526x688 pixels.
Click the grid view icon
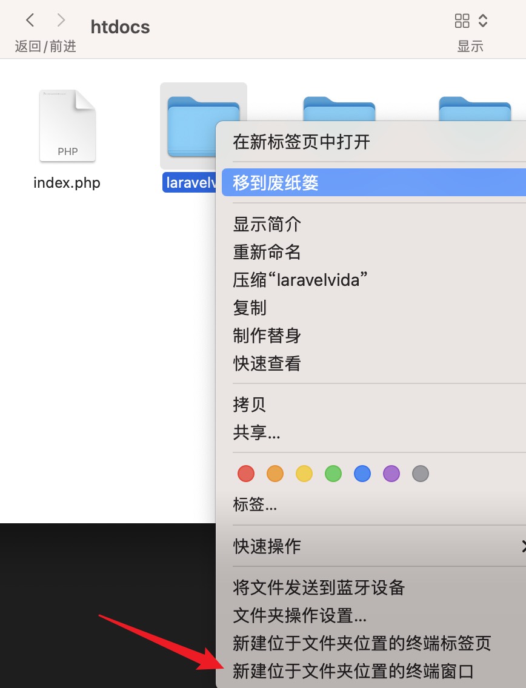(462, 21)
